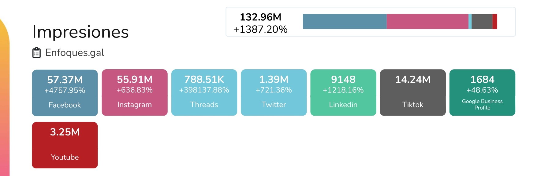This screenshot has height=176, width=537.
Task: Click the +398137.88% growth figure on Threads
Action: 204,90
